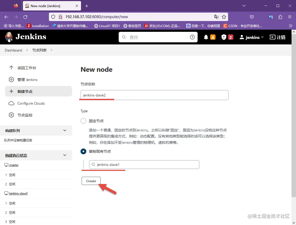296x225 pixels.
Task: Select the 固定节点 radio button
Action: click(83, 121)
